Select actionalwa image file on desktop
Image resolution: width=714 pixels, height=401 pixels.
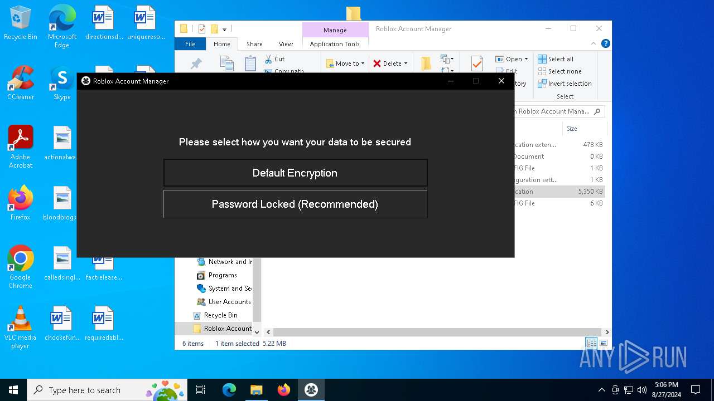(62, 144)
